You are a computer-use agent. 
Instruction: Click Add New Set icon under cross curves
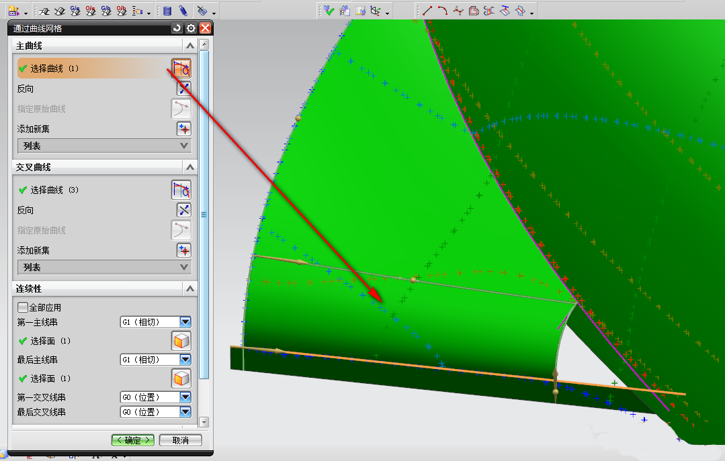point(183,250)
